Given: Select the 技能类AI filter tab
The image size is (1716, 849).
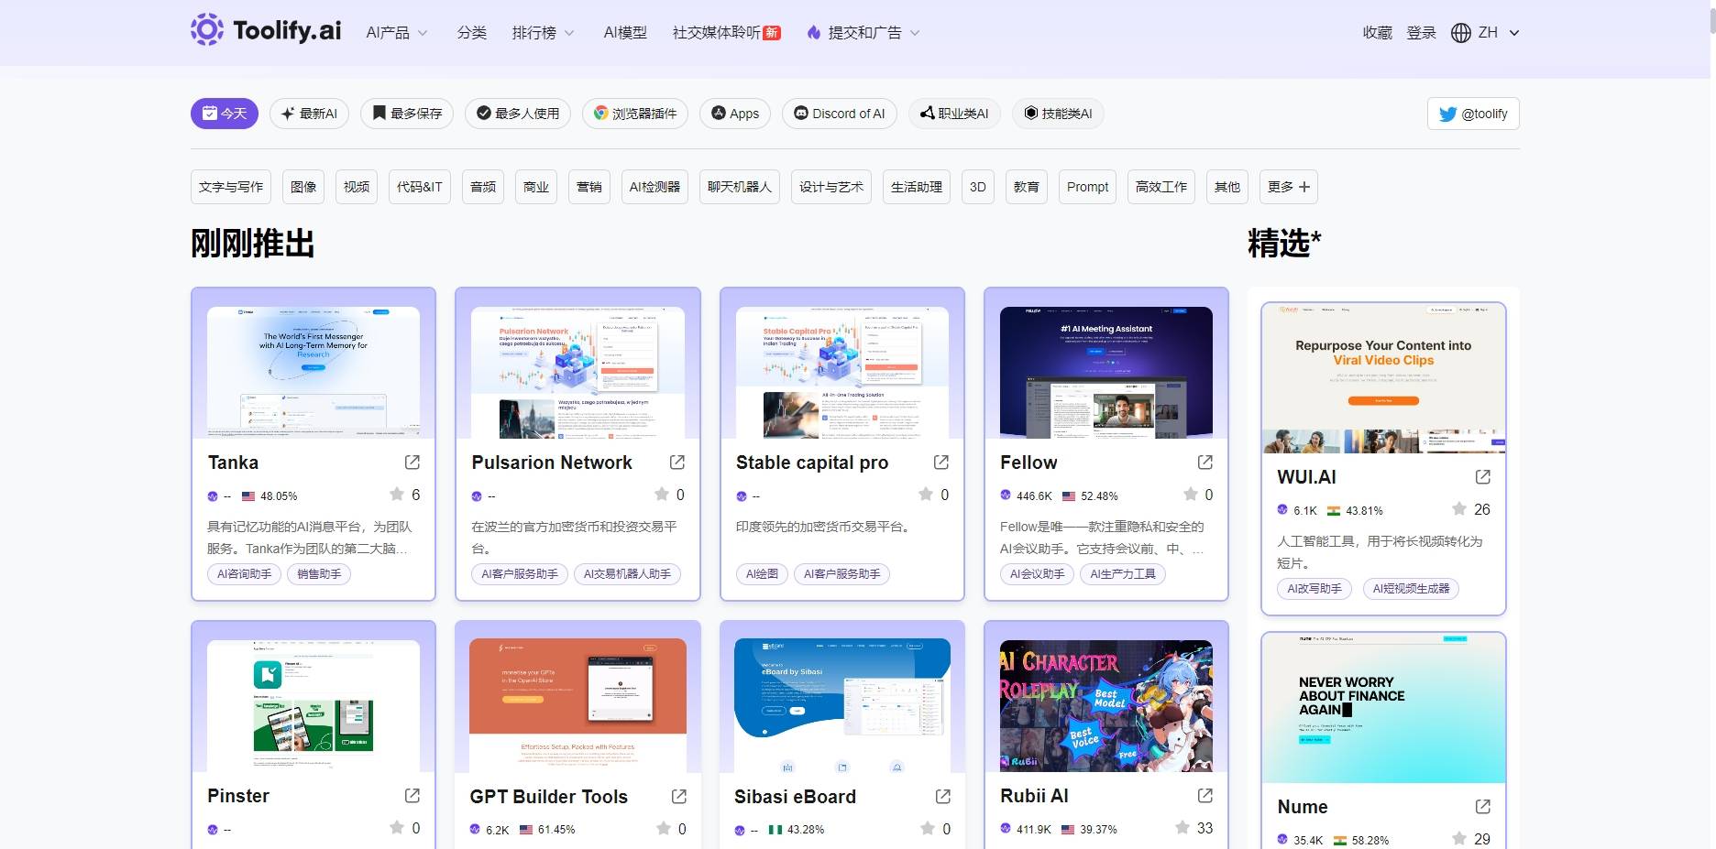Looking at the screenshot, I should coord(1059,114).
